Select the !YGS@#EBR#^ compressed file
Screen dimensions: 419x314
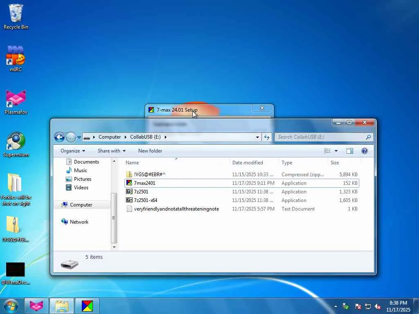[242, 174]
